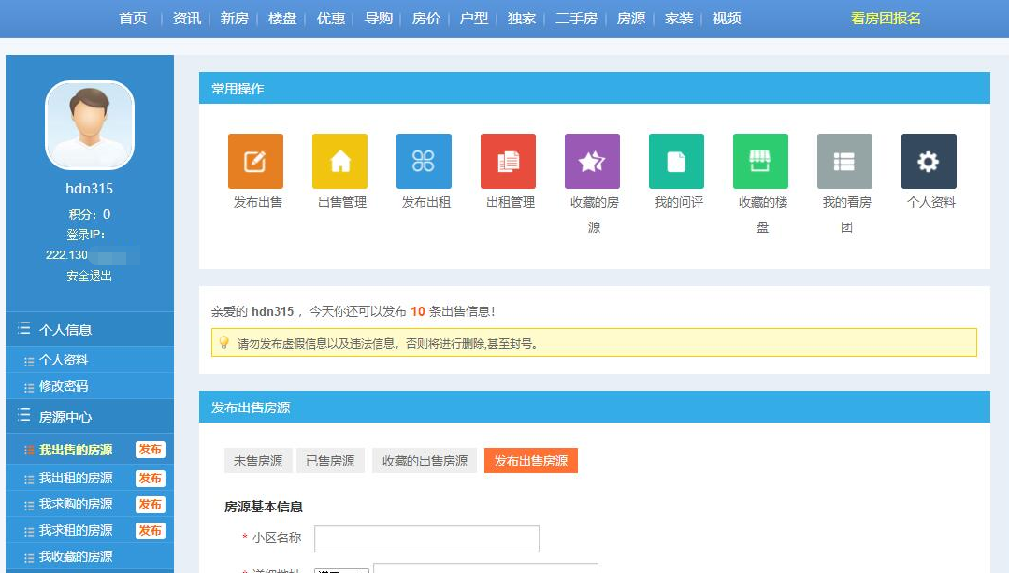Click the user avatar picture
Screen dimensions: 1009x573
90,125
